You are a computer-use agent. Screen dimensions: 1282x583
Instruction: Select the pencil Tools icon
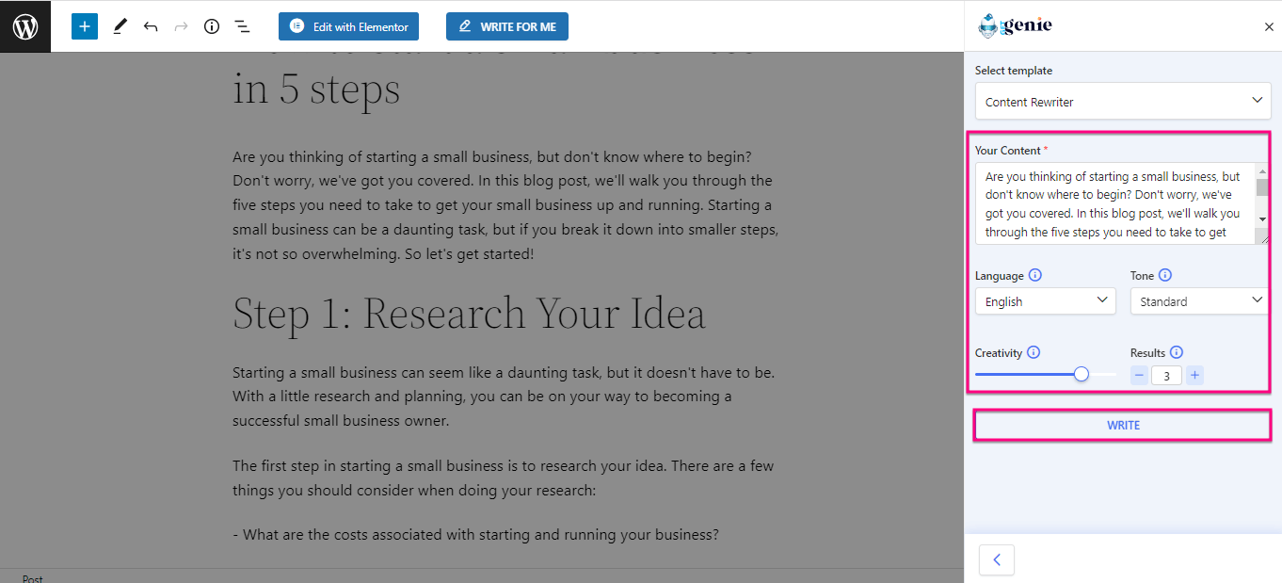(x=120, y=26)
